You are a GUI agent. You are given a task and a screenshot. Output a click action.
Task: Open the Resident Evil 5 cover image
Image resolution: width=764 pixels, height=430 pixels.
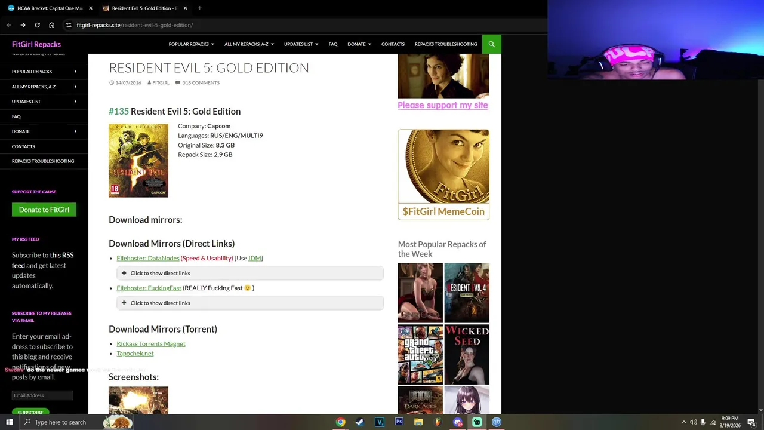coord(138,160)
